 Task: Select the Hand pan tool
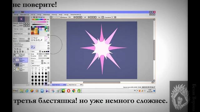pos(39,40)
